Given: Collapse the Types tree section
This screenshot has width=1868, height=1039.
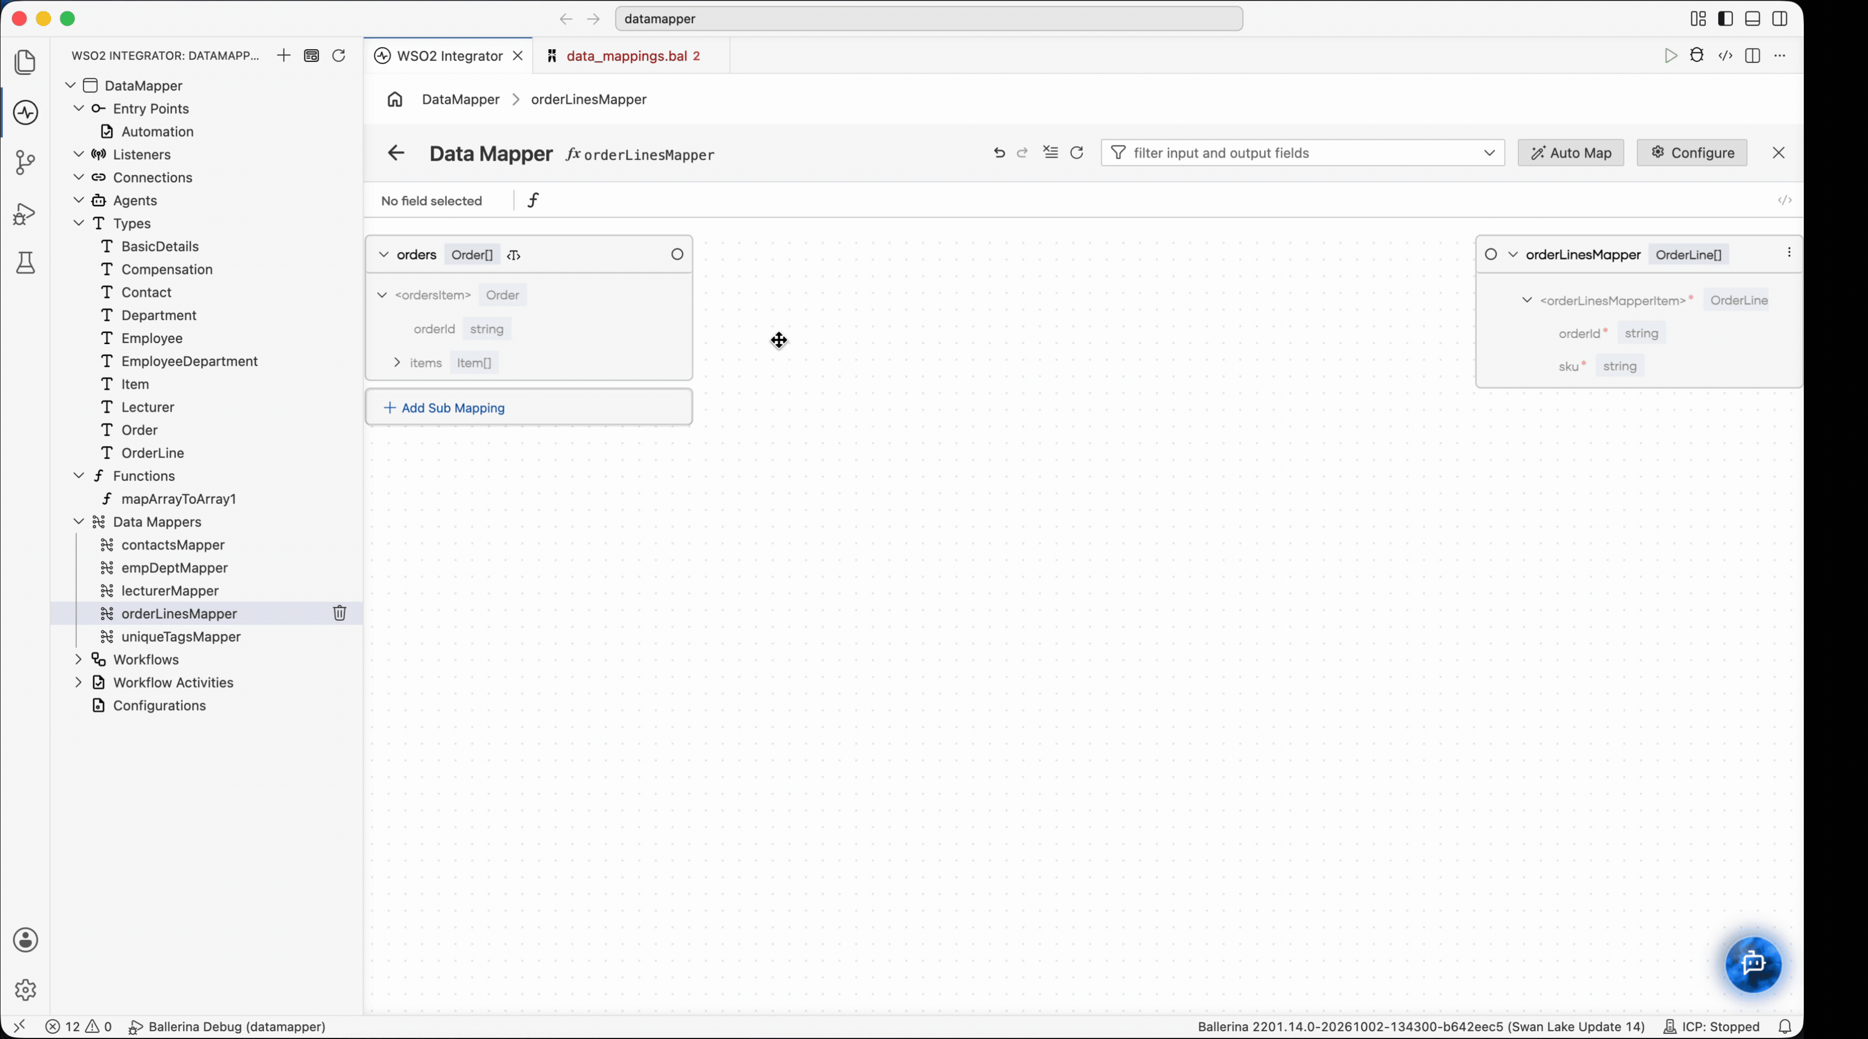Looking at the screenshot, I should point(79,223).
